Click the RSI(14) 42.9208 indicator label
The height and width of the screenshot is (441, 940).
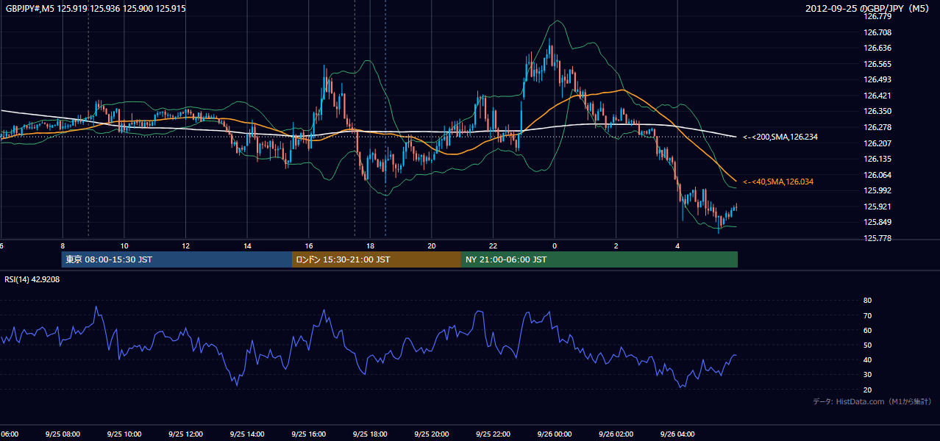click(x=32, y=279)
